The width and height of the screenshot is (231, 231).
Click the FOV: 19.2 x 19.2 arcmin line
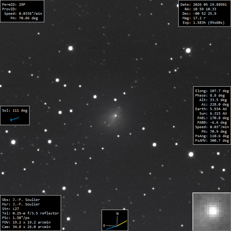[x=26, y=222]
